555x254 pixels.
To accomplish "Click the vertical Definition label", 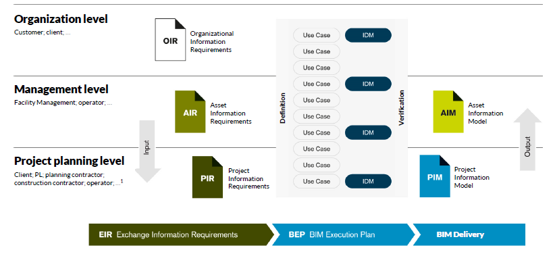I will pos(282,108).
